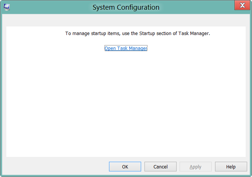Select the blue underlined Task Manager hyperlink
This screenshot has height=177, width=252.
(126, 48)
